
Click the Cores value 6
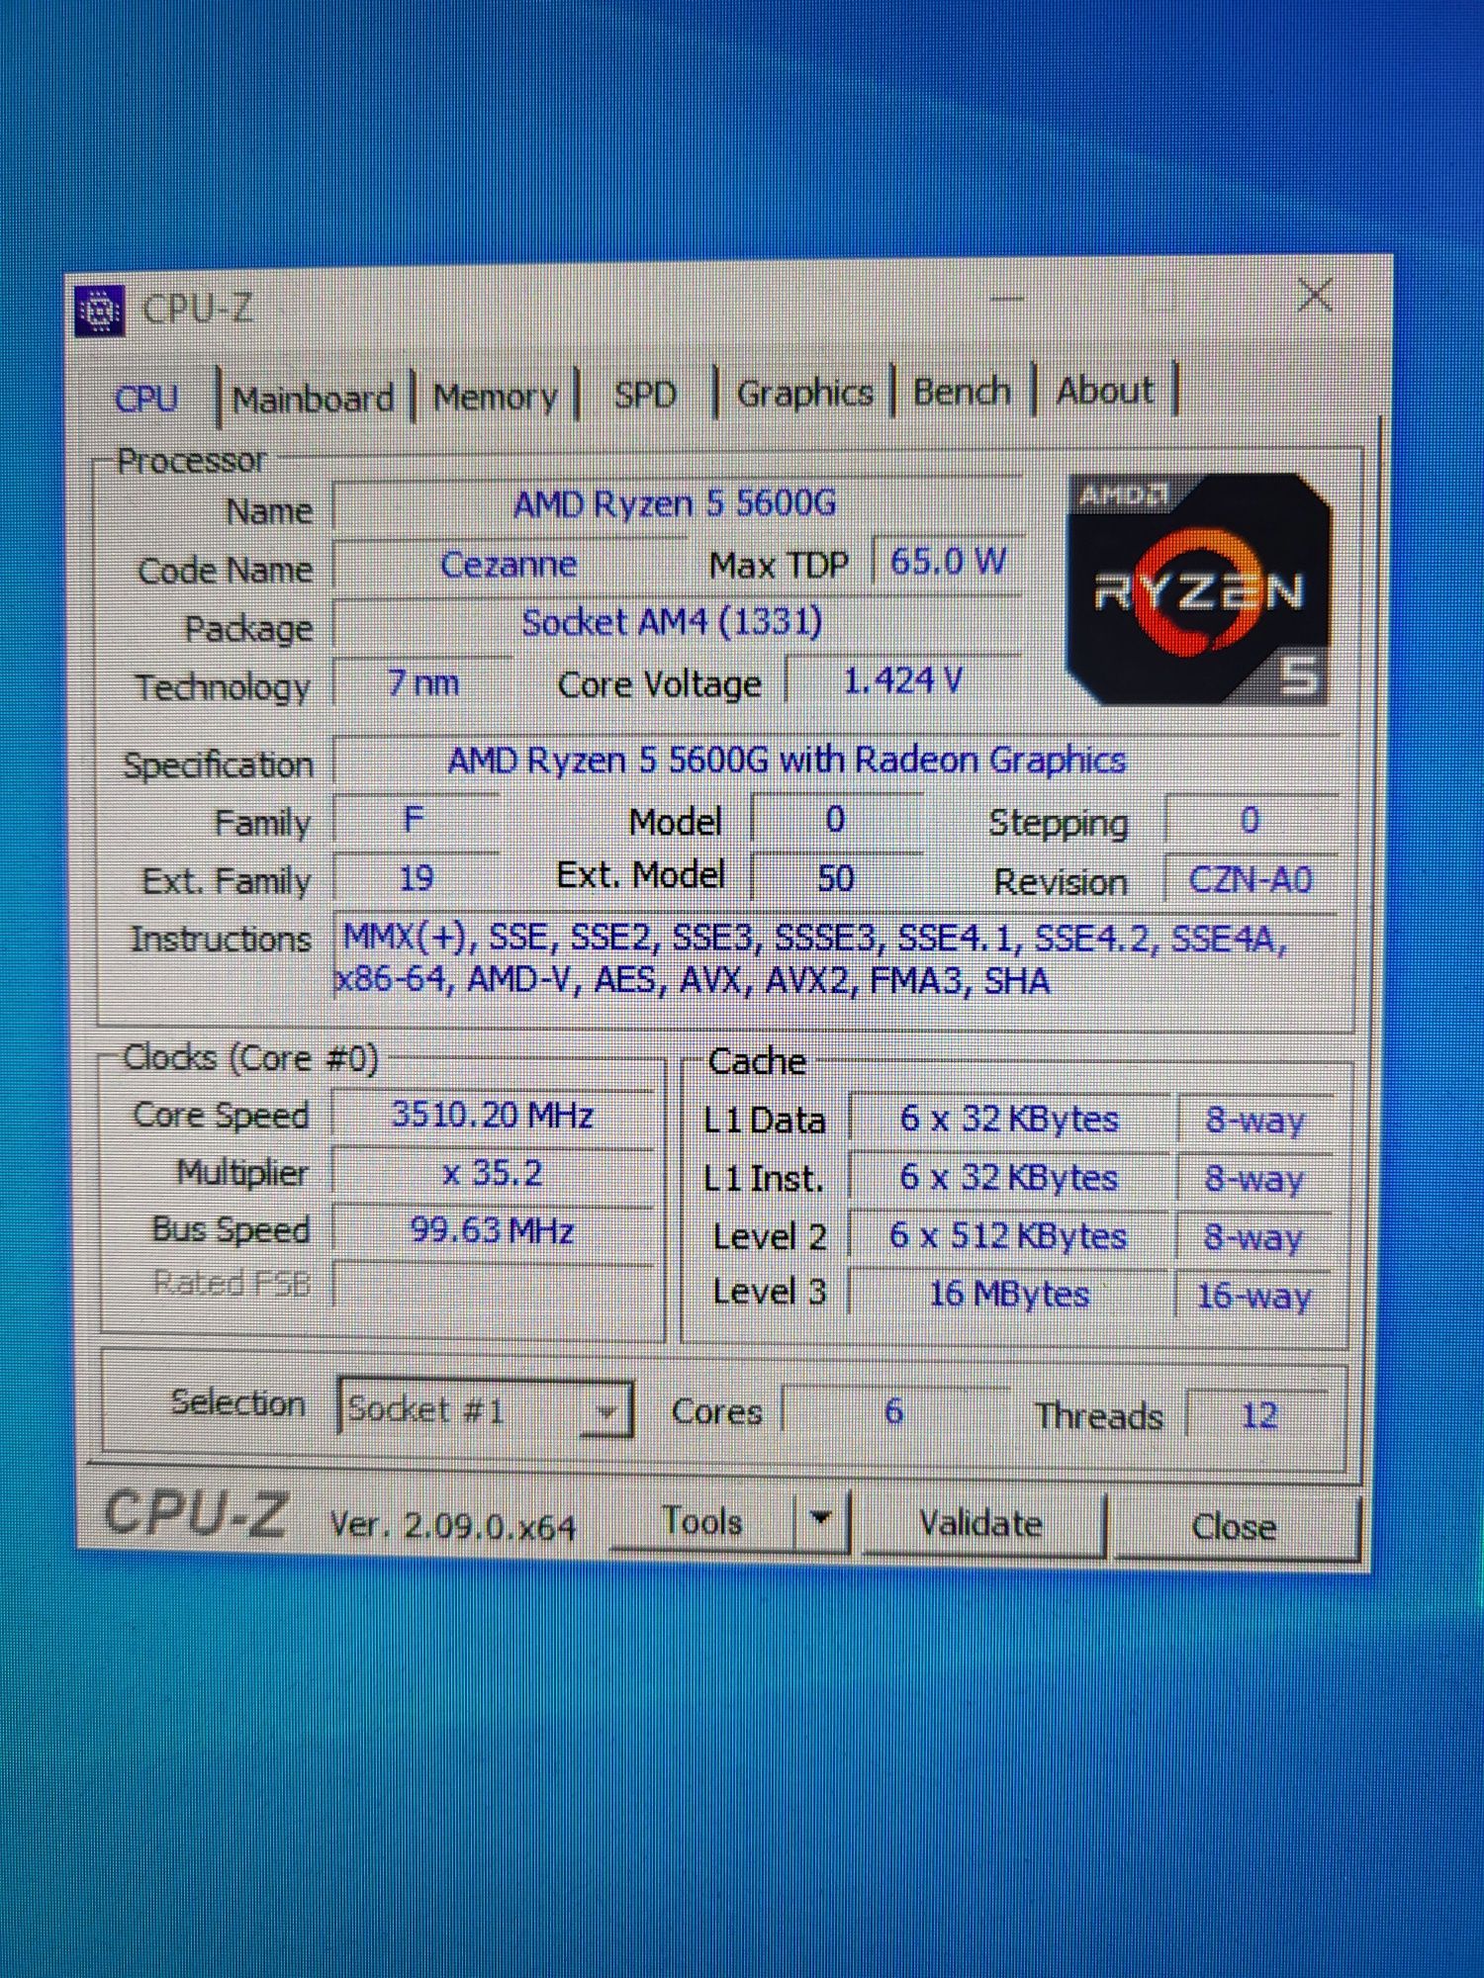tap(894, 1411)
